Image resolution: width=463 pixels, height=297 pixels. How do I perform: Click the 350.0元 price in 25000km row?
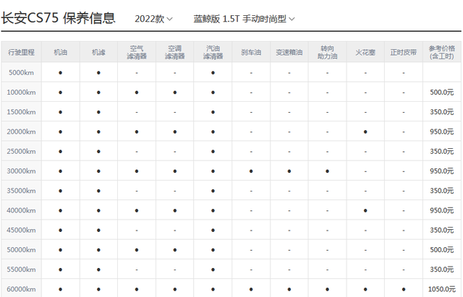click(442, 151)
